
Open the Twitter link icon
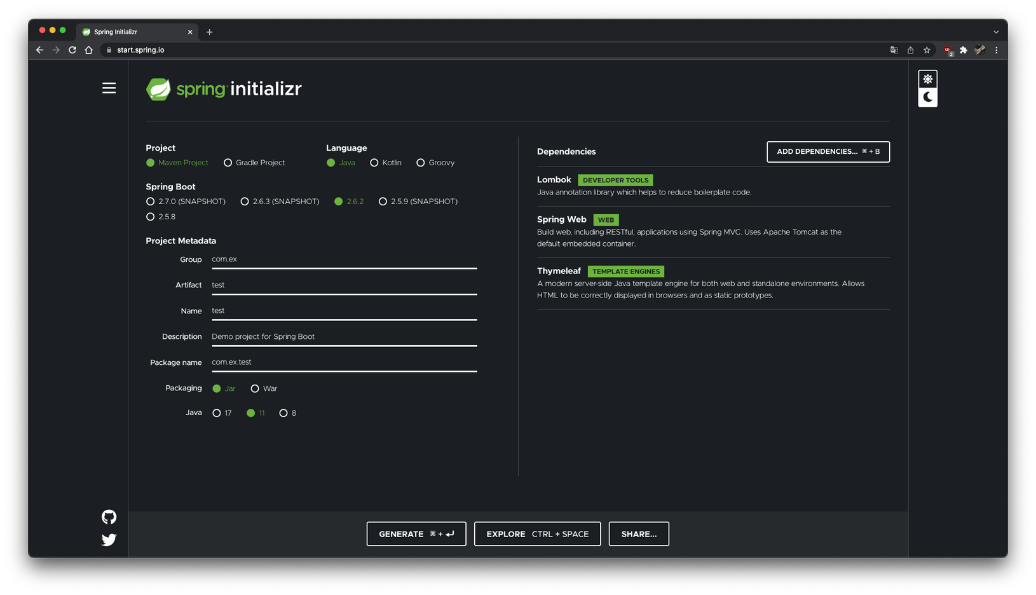(x=109, y=540)
